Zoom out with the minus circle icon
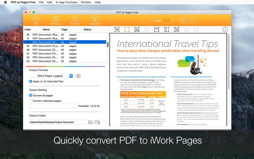This screenshot has height=159, width=254. pyautogui.click(x=192, y=21)
